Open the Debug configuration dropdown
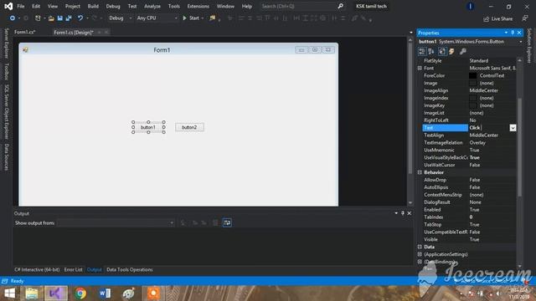 click(120, 18)
